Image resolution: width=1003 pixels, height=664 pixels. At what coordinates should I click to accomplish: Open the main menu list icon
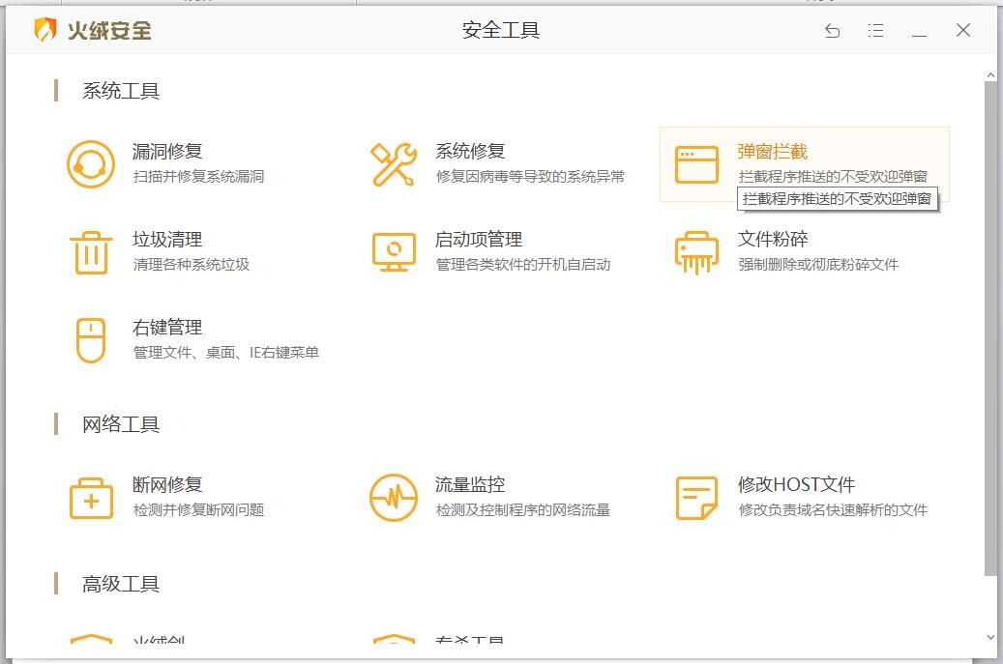coord(875,30)
